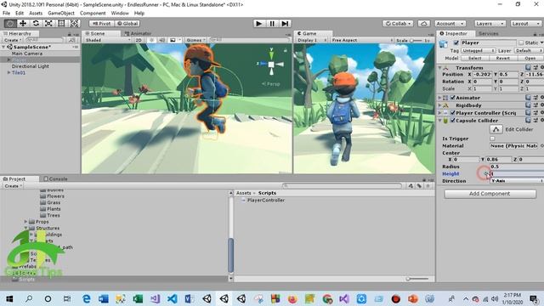Click Add Component button
The height and width of the screenshot is (306, 544).
(490, 194)
